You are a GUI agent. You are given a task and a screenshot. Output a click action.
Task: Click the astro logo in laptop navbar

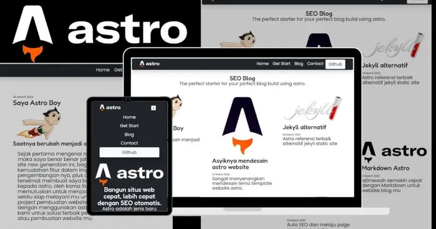tap(150, 64)
